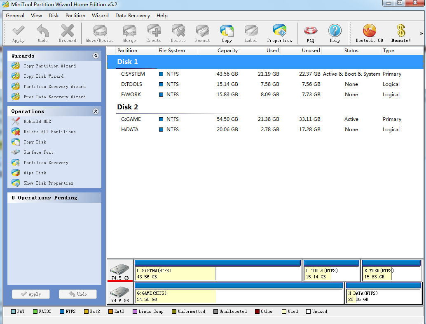
Task: Click the Type column header
Action: pos(402,51)
